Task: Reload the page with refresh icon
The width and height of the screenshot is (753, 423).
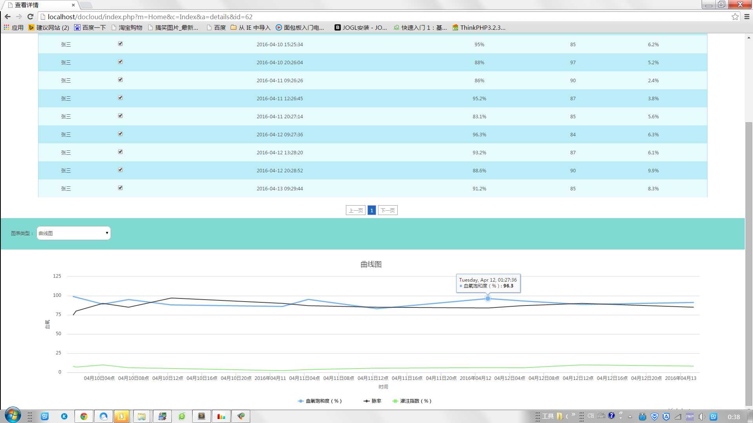Action: [30, 17]
